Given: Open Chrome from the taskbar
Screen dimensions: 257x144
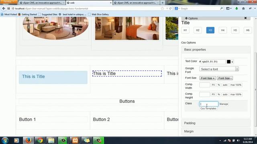Looking at the screenshot, I should click(40, 140).
